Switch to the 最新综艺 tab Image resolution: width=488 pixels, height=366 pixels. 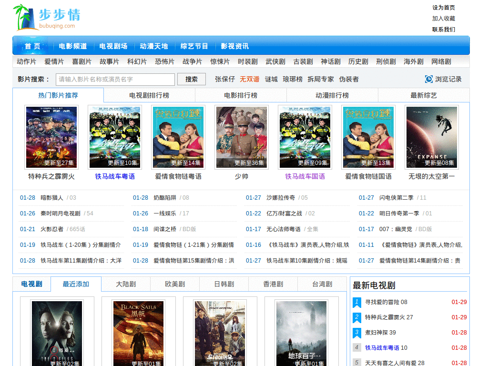click(x=424, y=95)
